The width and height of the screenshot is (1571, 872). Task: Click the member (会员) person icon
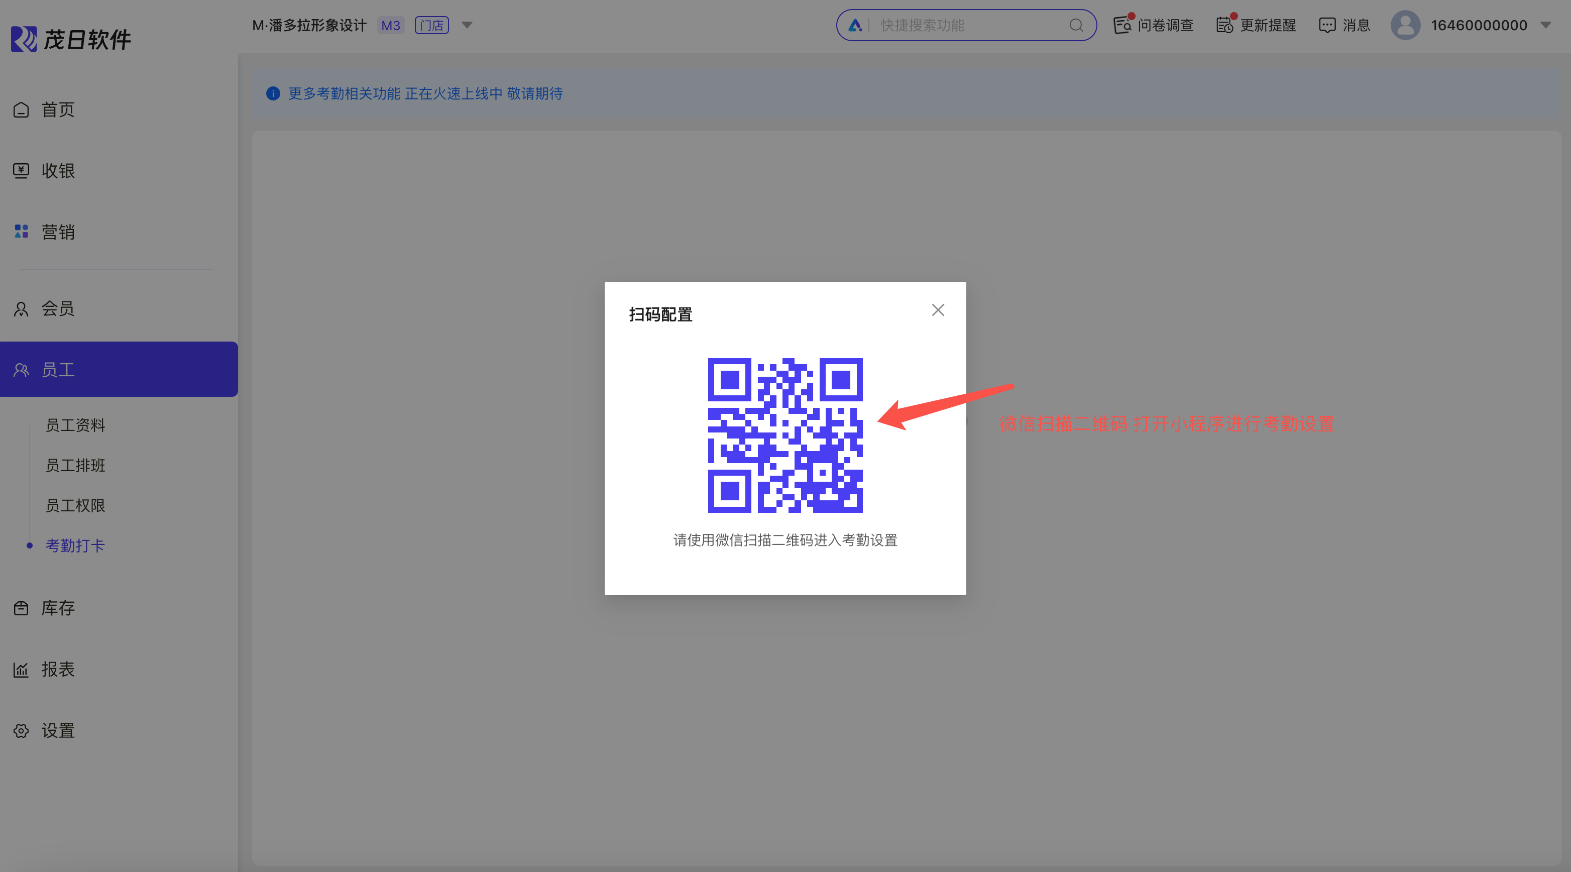point(21,309)
